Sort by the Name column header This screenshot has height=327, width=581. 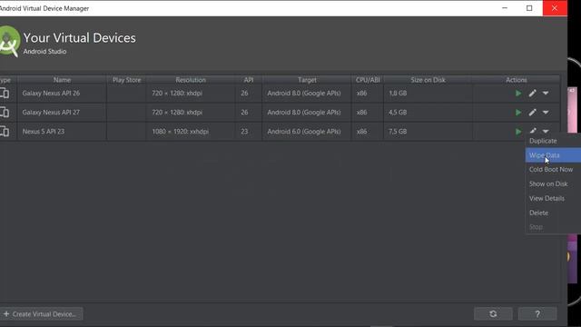pyautogui.click(x=62, y=80)
